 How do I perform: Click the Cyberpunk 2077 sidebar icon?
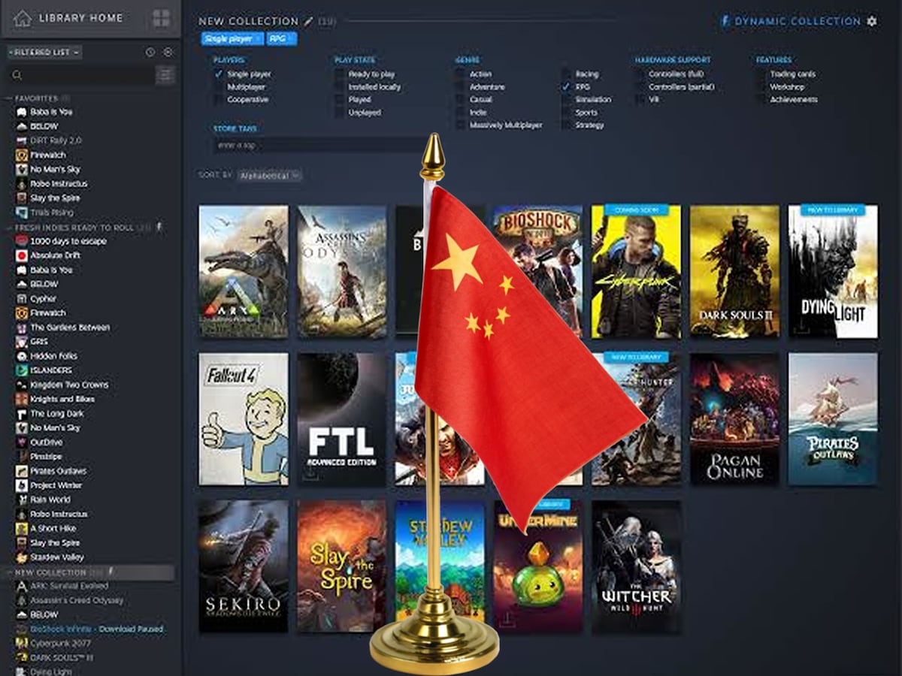(21, 643)
